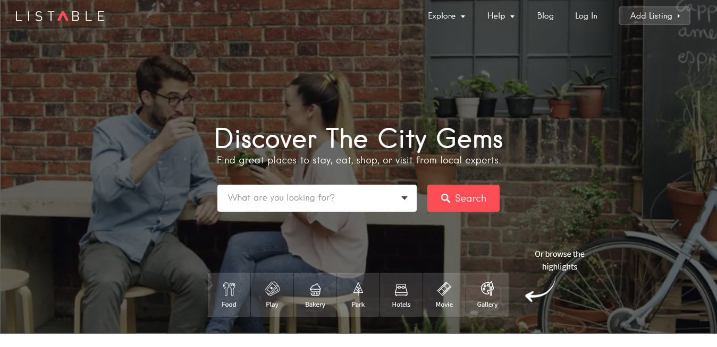Choose the Bakery cupcake icon
The width and height of the screenshot is (717, 347).
pyautogui.click(x=315, y=289)
